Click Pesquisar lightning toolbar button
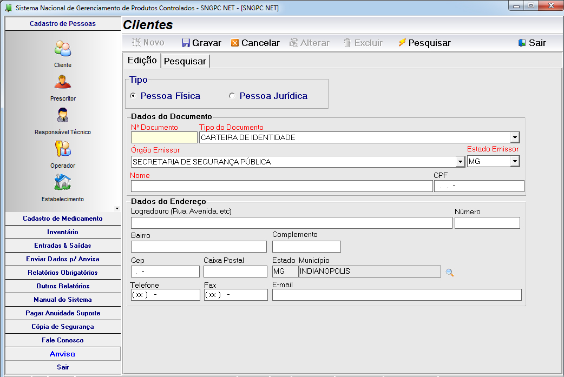Viewport: 564px width, 377px height. [424, 43]
